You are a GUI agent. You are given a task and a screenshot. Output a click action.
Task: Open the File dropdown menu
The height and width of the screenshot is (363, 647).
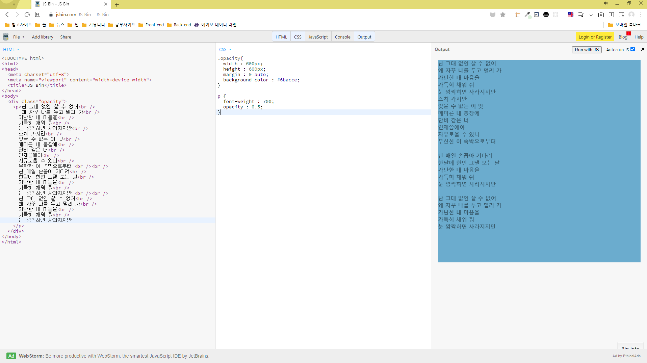coord(19,37)
